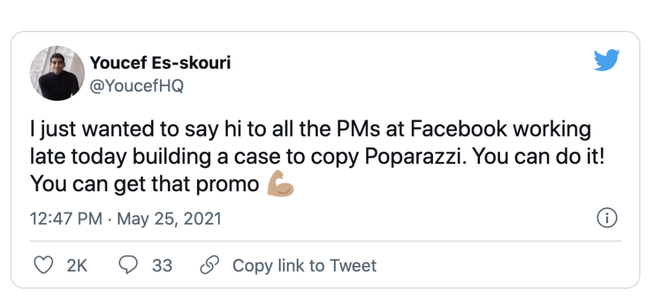This screenshot has width=669, height=307.
Task: Click the divider line above tweet actions
Action: [325, 241]
